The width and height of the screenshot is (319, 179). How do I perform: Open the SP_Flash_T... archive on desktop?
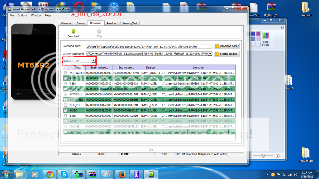[271, 10]
